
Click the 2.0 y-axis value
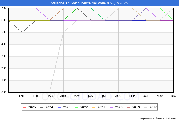(4, 68)
